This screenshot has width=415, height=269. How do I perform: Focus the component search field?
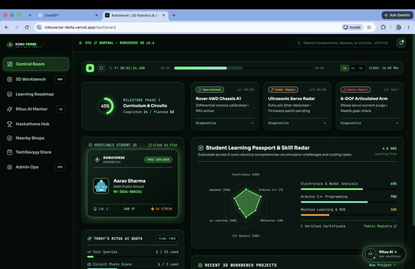[x=342, y=43]
